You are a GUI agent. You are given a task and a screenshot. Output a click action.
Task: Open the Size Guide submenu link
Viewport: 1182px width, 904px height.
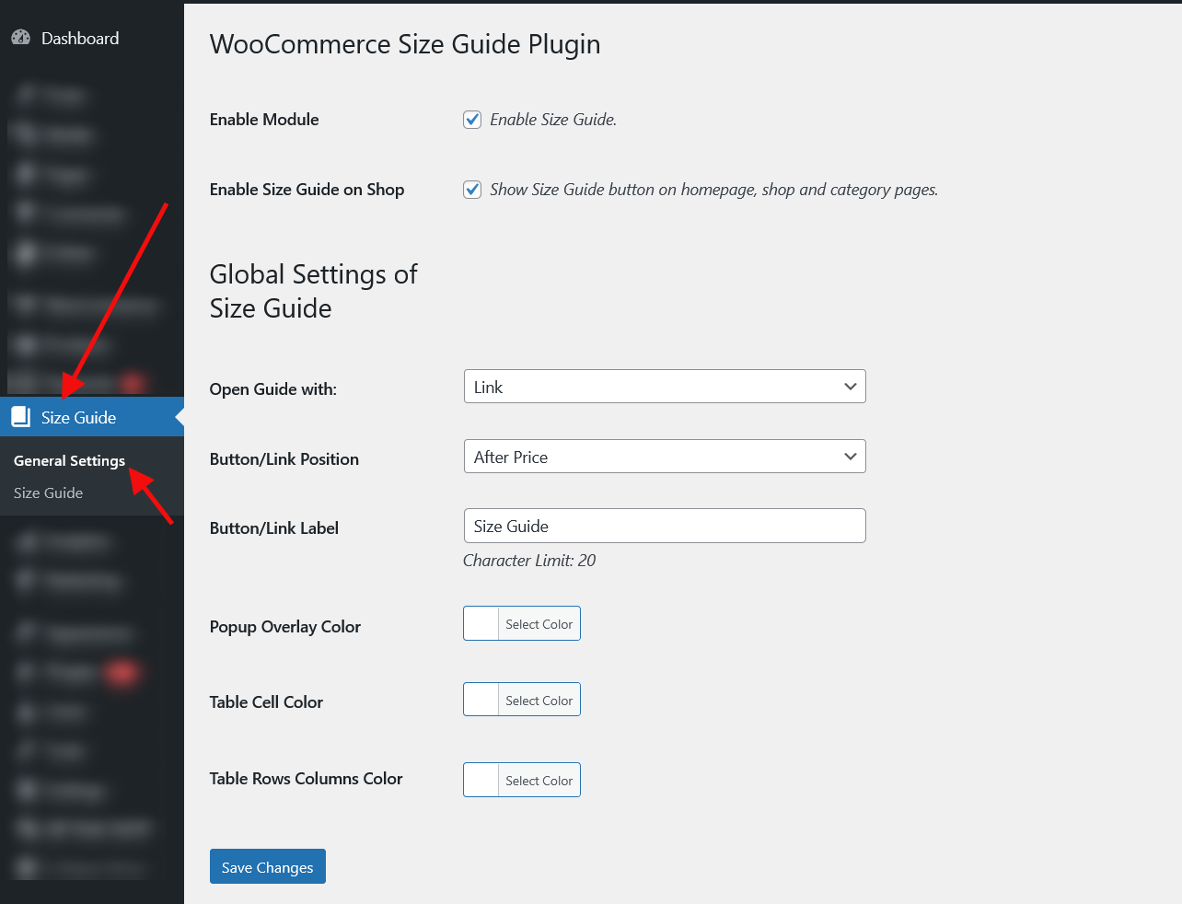(48, 493)
